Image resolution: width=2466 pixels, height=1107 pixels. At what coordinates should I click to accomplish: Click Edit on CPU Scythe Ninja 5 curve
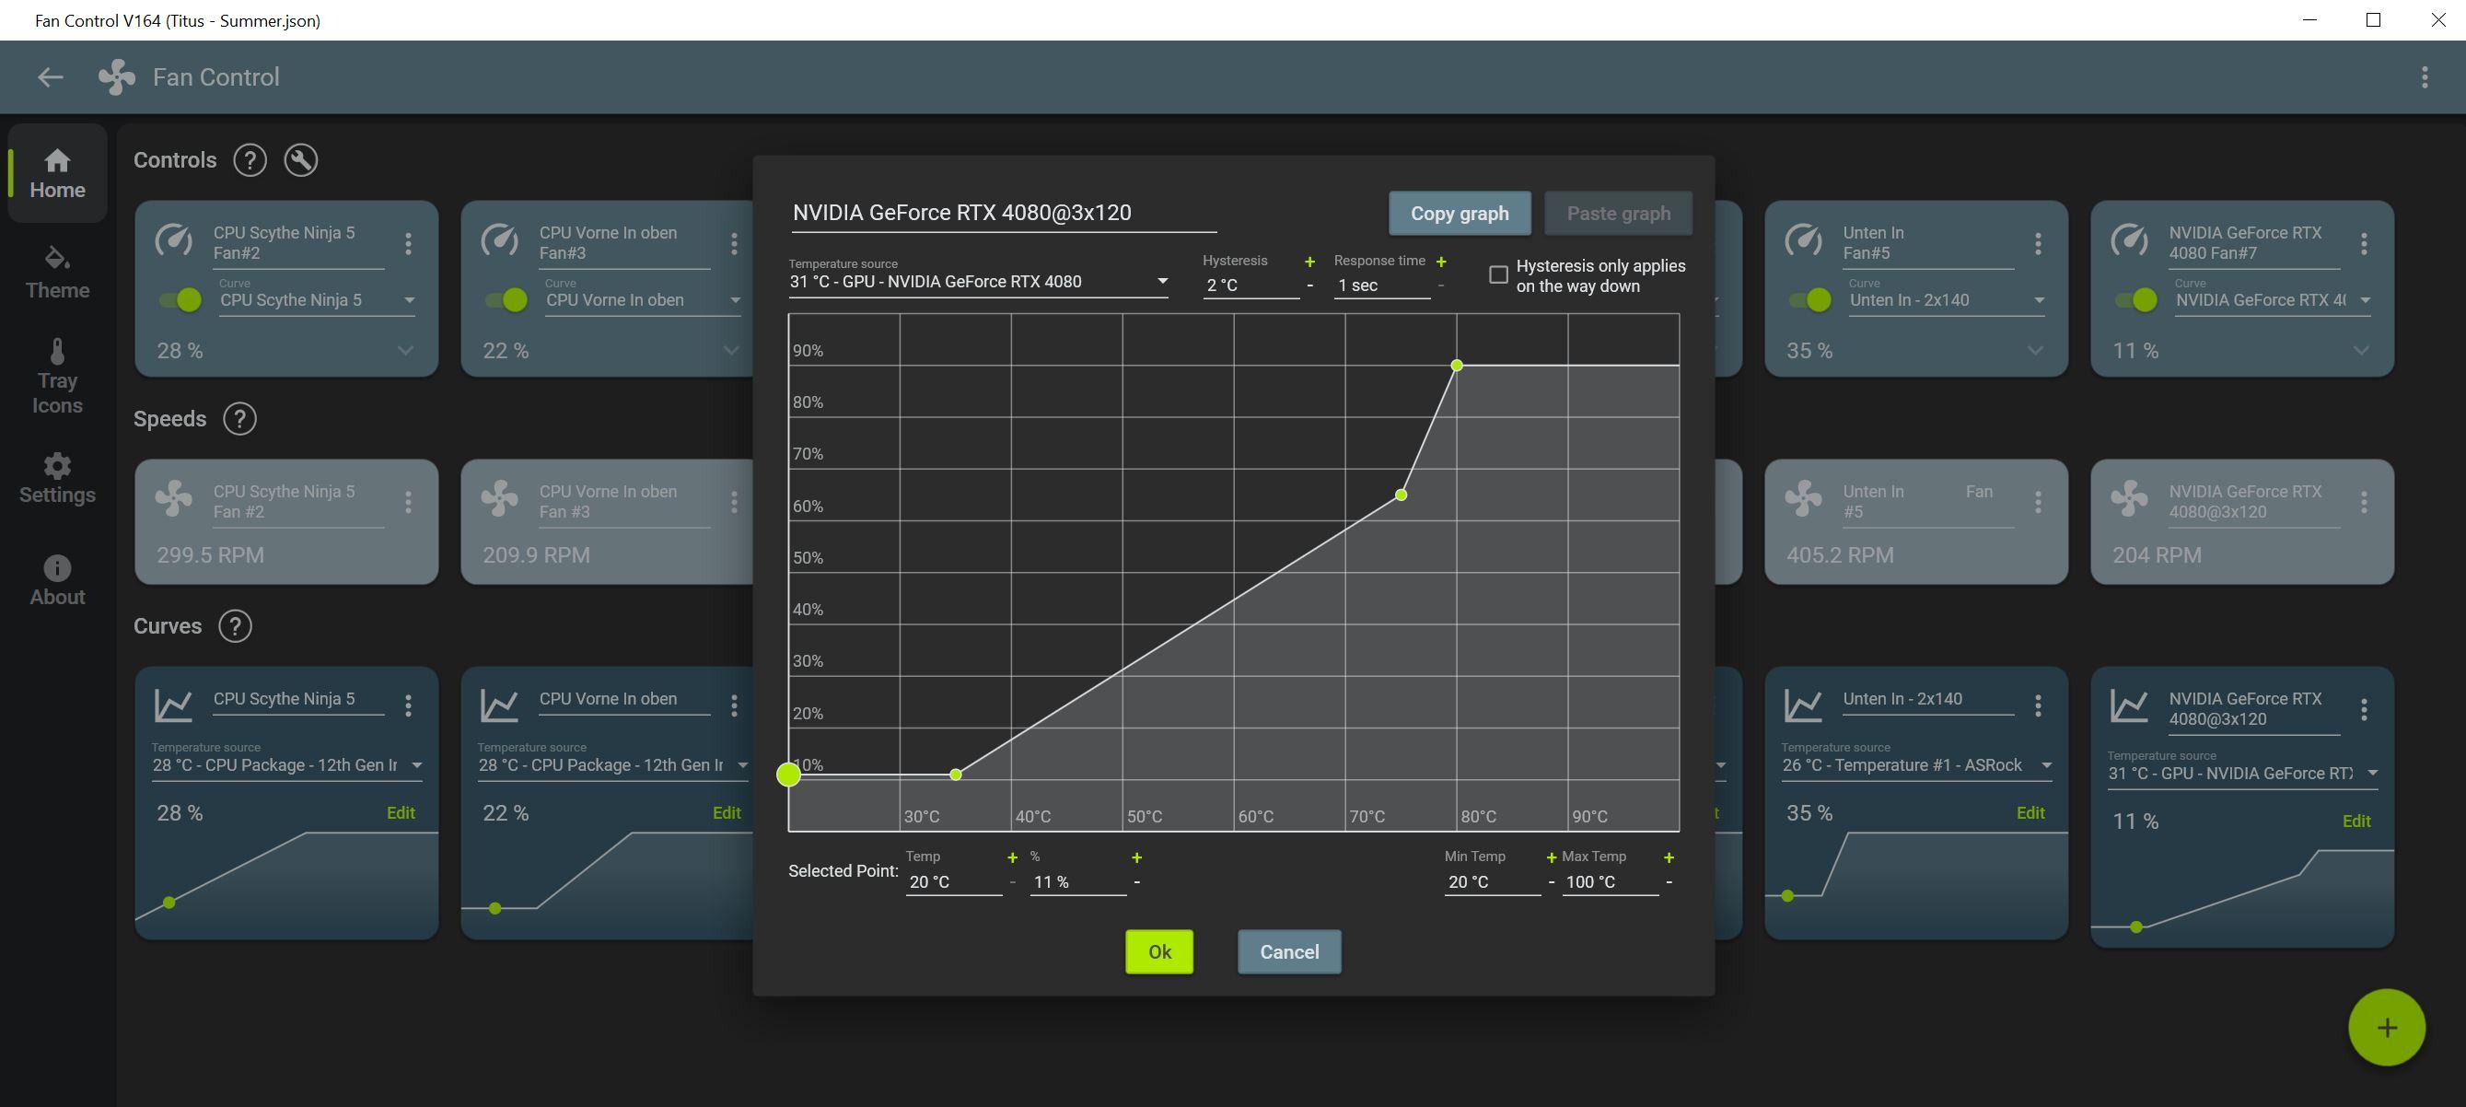click(x=401, y=813)
